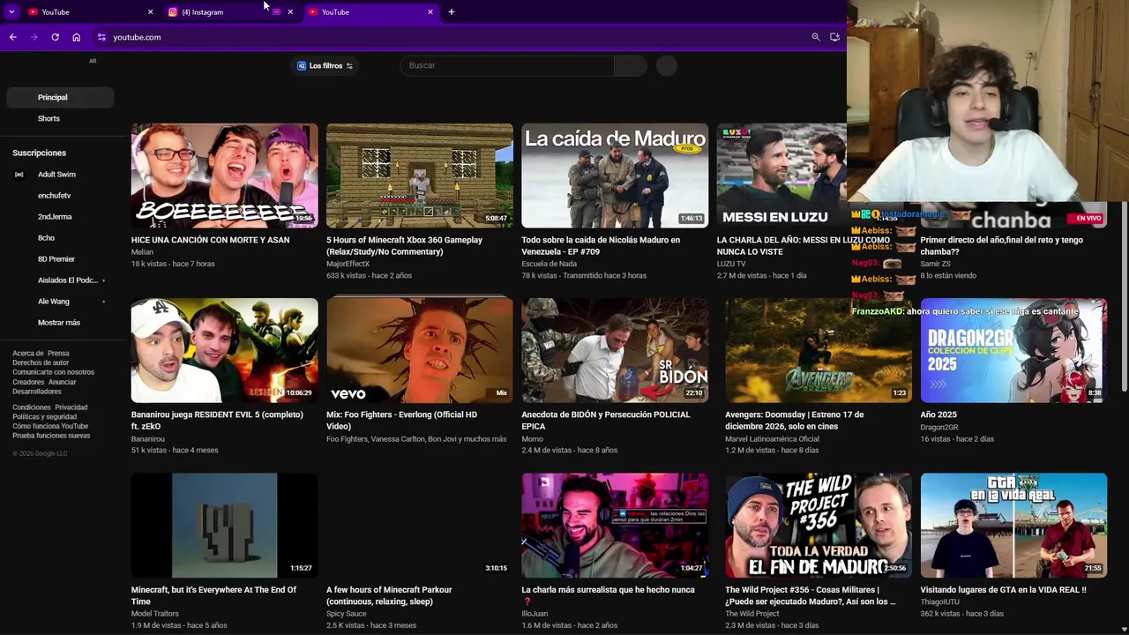Click the LUZU TV channel name
The width and height of the screenshot is (1129, 635).
(x=731, y=264)
